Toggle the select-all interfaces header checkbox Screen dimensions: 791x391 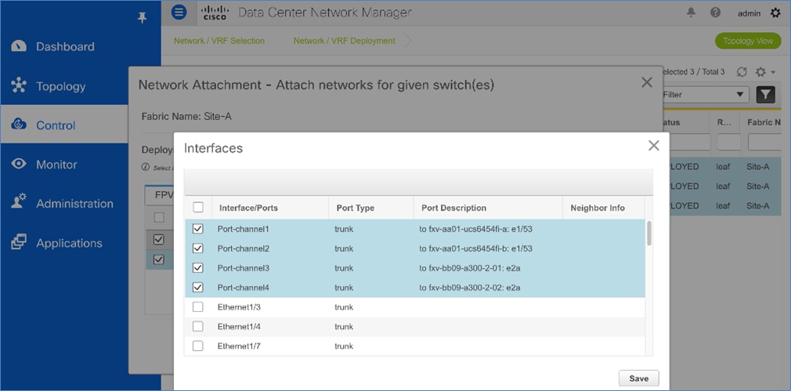198,208
